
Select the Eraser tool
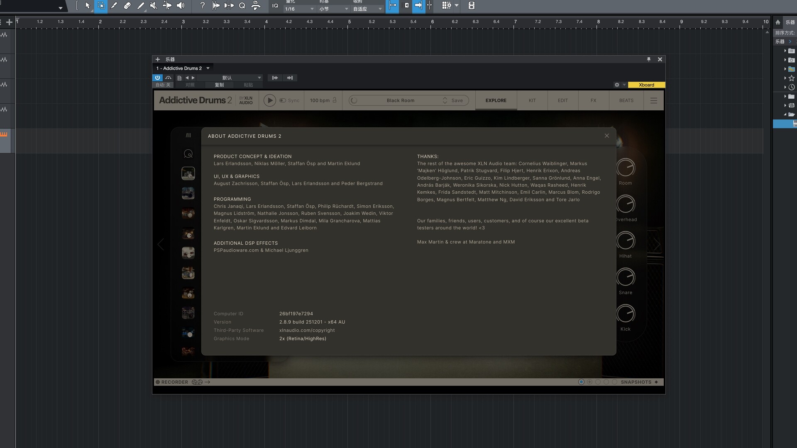127,5
